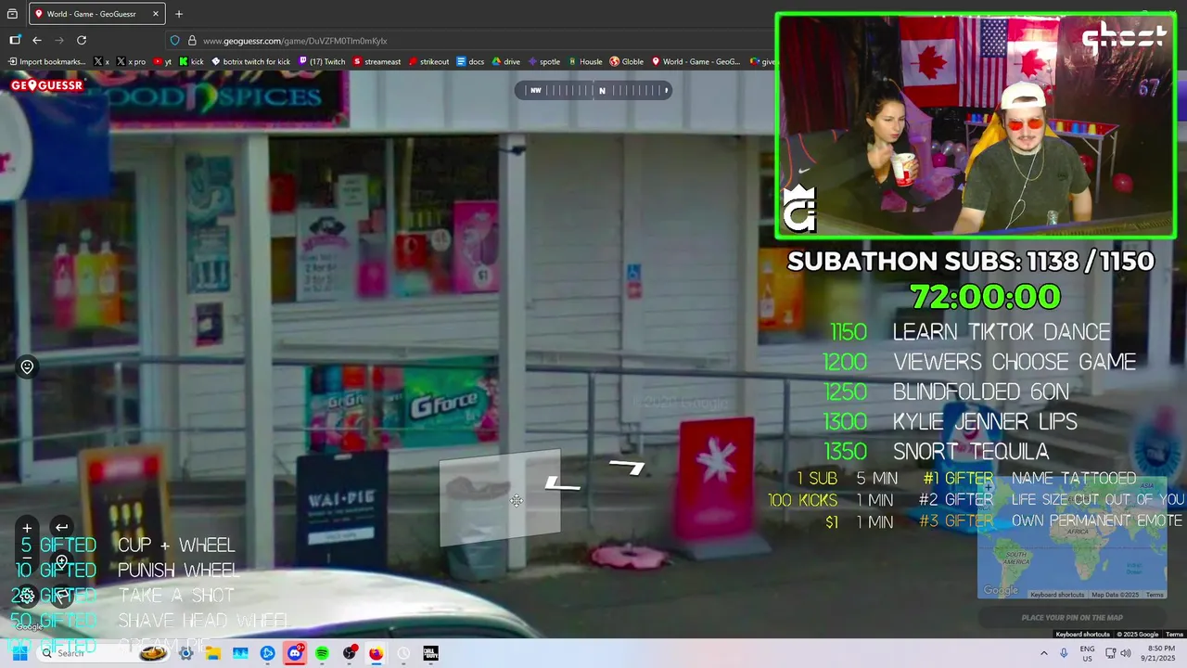Image resolution: width=1187 pixels, height=668 pixels.
Task: Open the drive bookmark
Action: (x=506, y=62)
